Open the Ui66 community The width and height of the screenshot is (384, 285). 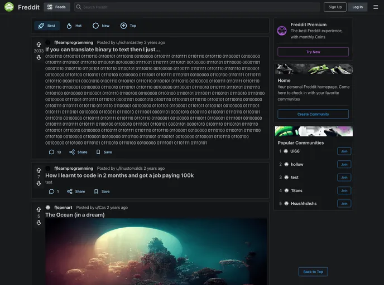(295, 151)
